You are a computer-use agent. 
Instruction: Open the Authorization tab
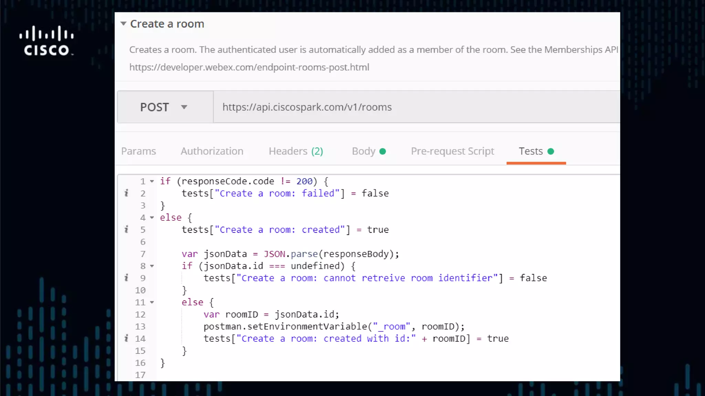pyautogui.click(x=212, y=151)
